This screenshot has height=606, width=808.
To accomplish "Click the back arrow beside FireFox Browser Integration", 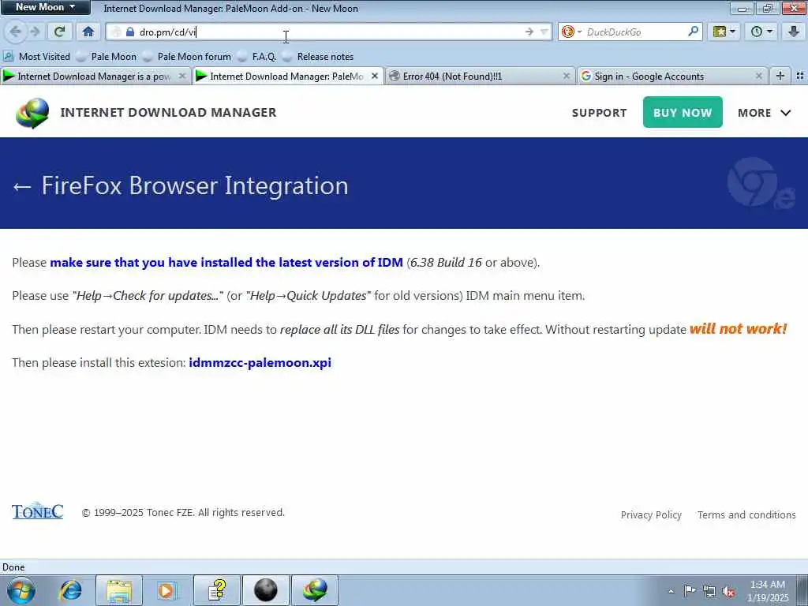I will (x=22, y=186).
